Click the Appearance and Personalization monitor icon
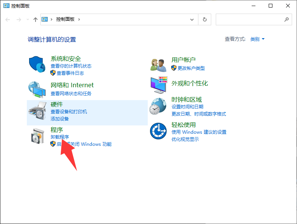 click(158, 85)
